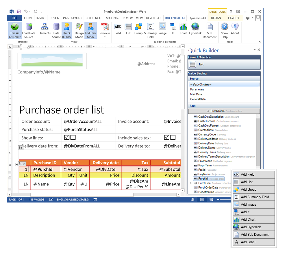Image resolution: width=289 pixels, height=260 pixels.
Task: Click the Preview PDF icon
Action: tap(105, 27)
